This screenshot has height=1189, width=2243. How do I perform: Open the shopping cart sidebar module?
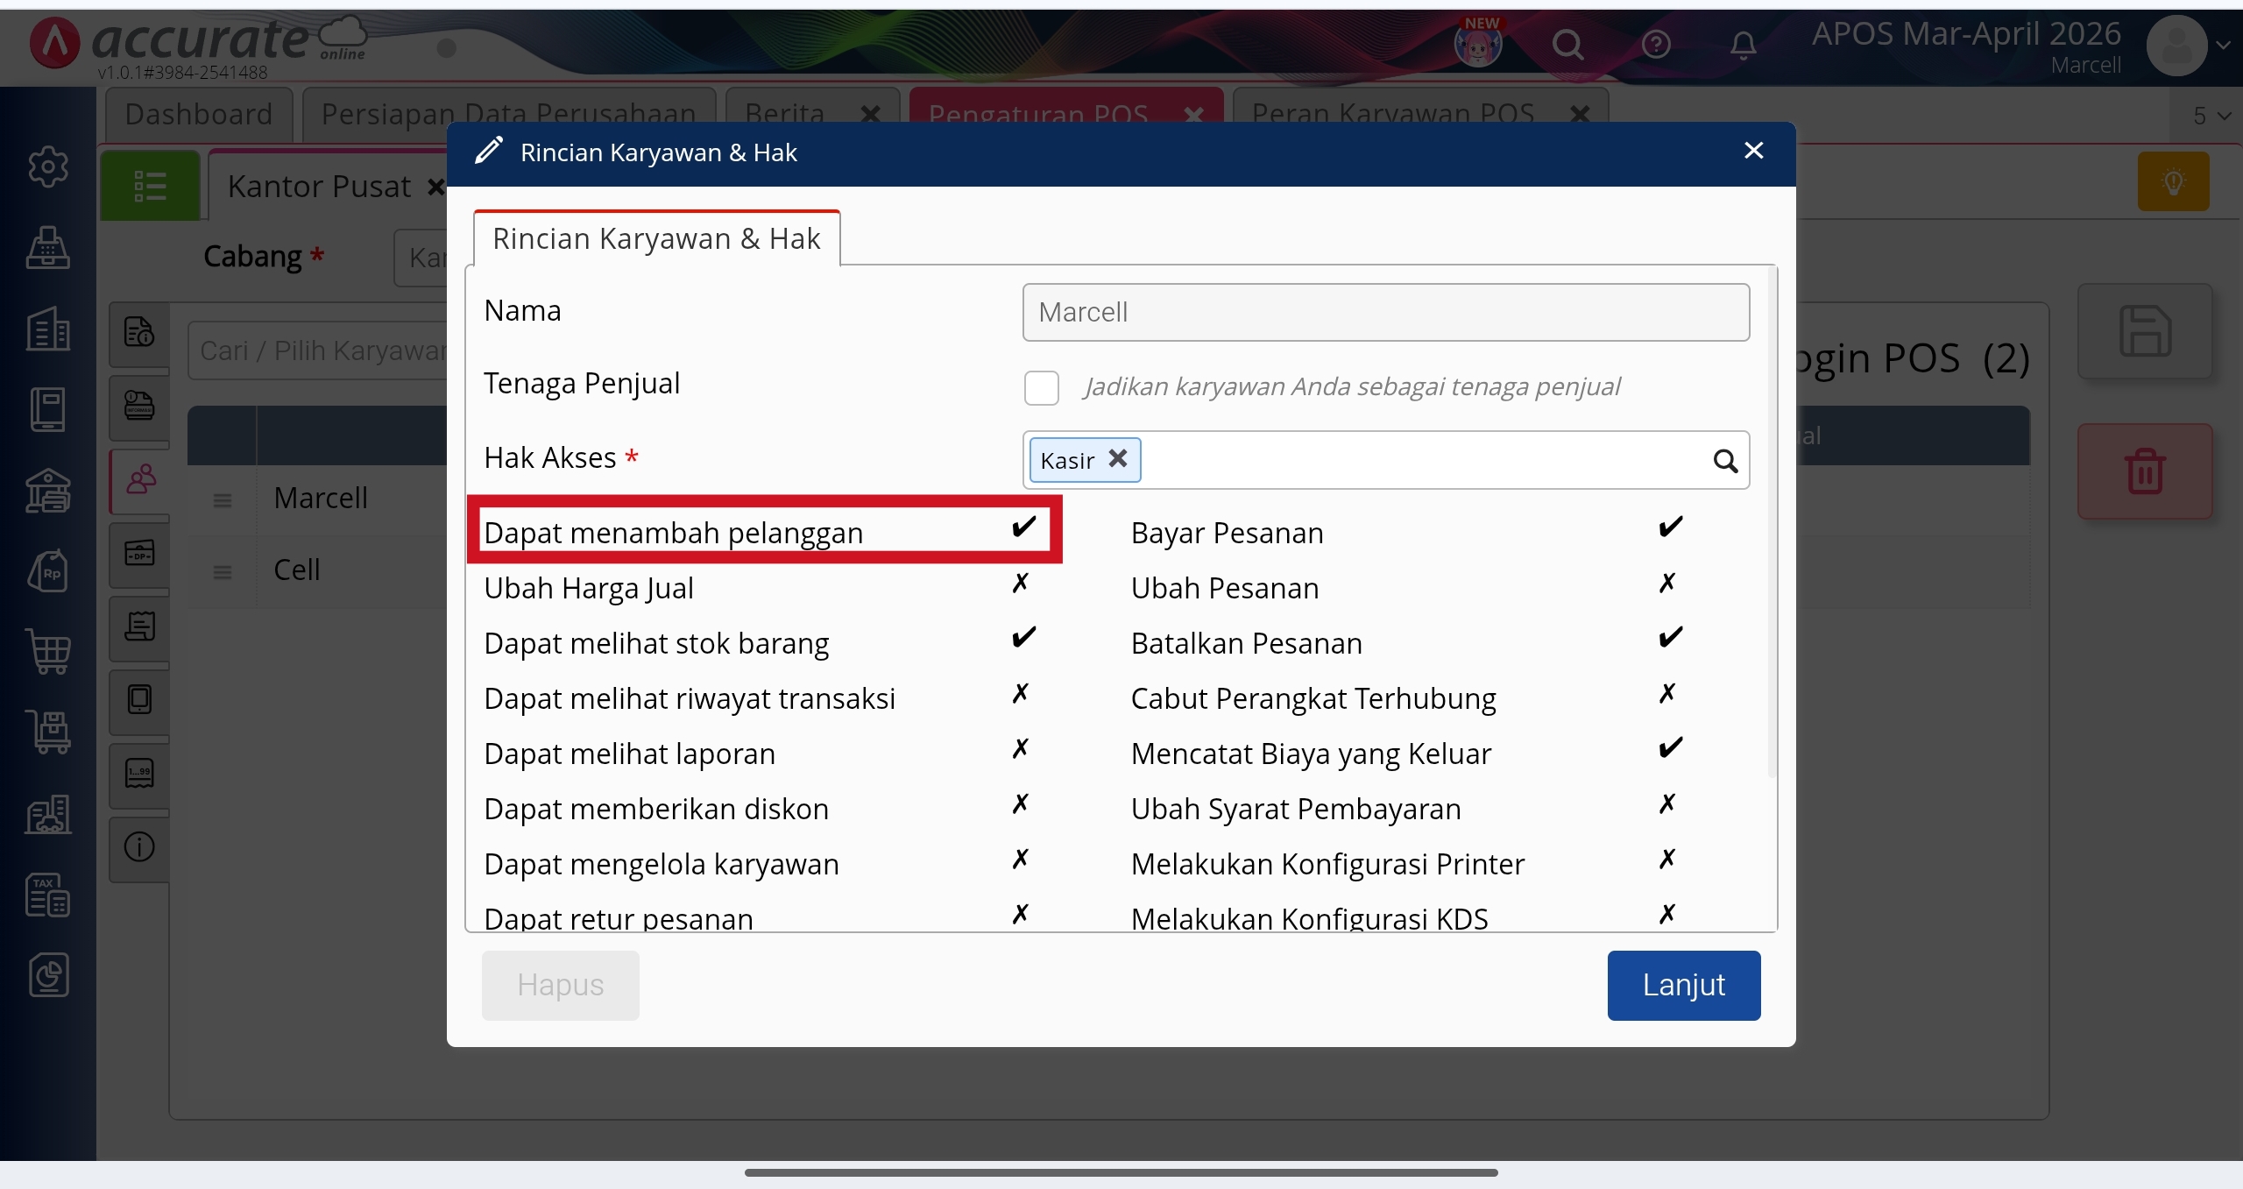point(48,651)
